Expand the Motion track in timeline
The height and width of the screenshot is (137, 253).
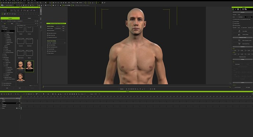1,108
